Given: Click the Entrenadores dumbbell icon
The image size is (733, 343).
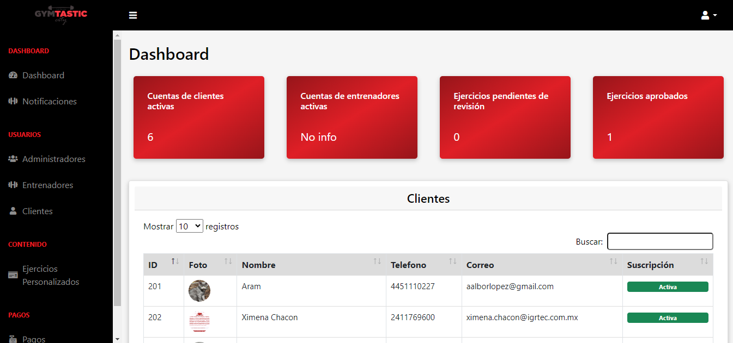Looking at the screenshot, I should point(14,185).
